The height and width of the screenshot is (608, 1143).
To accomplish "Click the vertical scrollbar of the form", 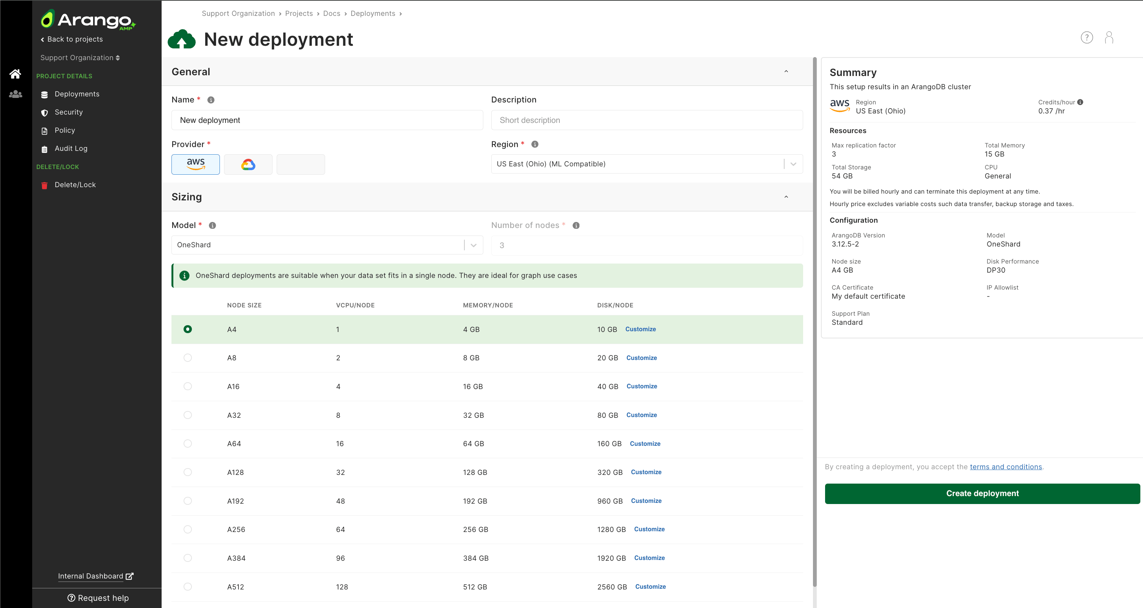I will (814, 323).
